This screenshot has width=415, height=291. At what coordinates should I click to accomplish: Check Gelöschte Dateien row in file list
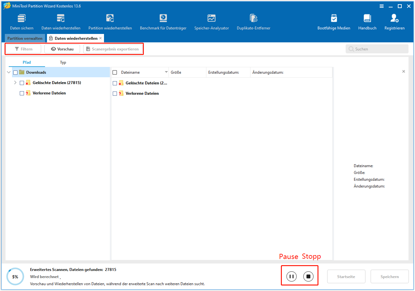click(x=115, y=83)
